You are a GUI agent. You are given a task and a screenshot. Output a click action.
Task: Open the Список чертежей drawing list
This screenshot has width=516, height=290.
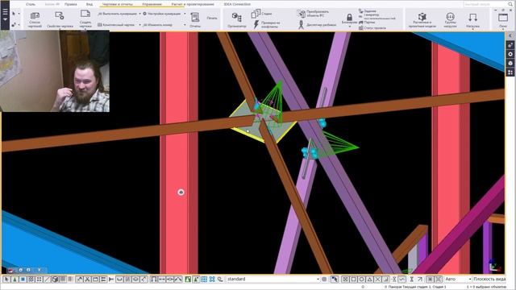[x=35, y=19]
